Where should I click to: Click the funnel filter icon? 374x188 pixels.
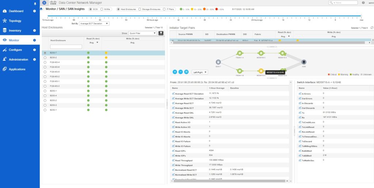click(x=161, y=33)
